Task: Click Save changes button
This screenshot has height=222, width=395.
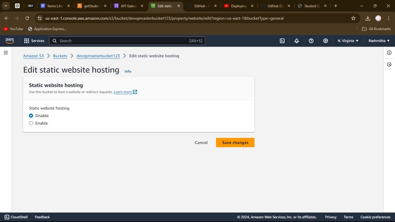Action: click(235, 143)
